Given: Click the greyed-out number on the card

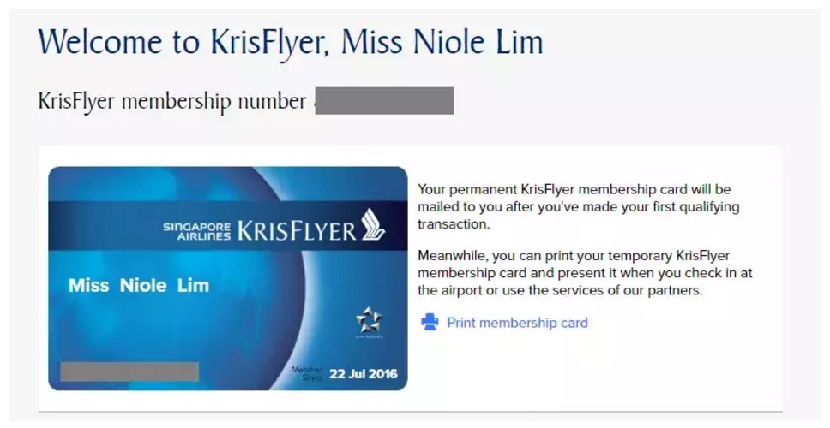Looking at the screenshot, I should [x=129, y=372].
